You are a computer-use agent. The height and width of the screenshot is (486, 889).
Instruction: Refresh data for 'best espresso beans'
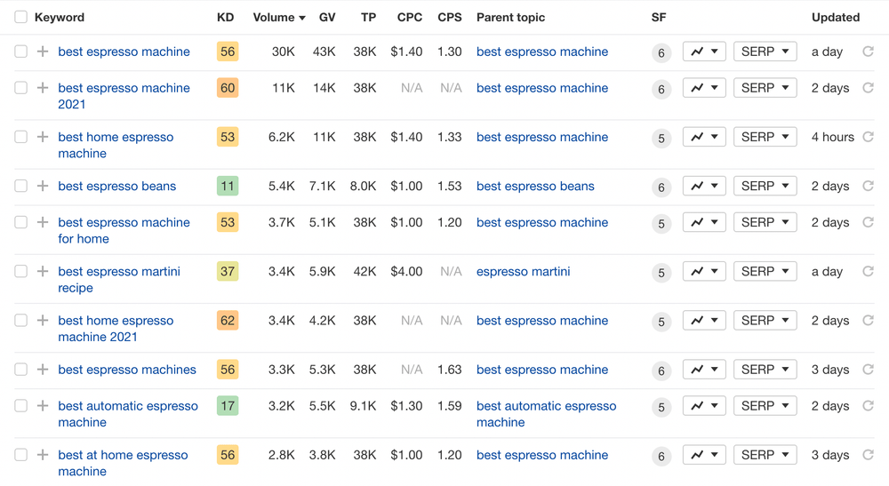click(868, 186)
